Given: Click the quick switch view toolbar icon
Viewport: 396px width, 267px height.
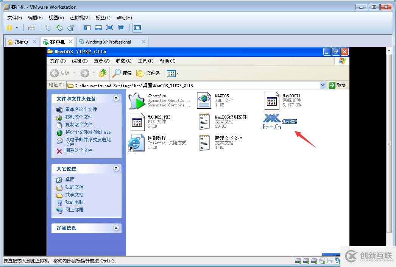Looking at the screenshot, I should click(98, 28).
